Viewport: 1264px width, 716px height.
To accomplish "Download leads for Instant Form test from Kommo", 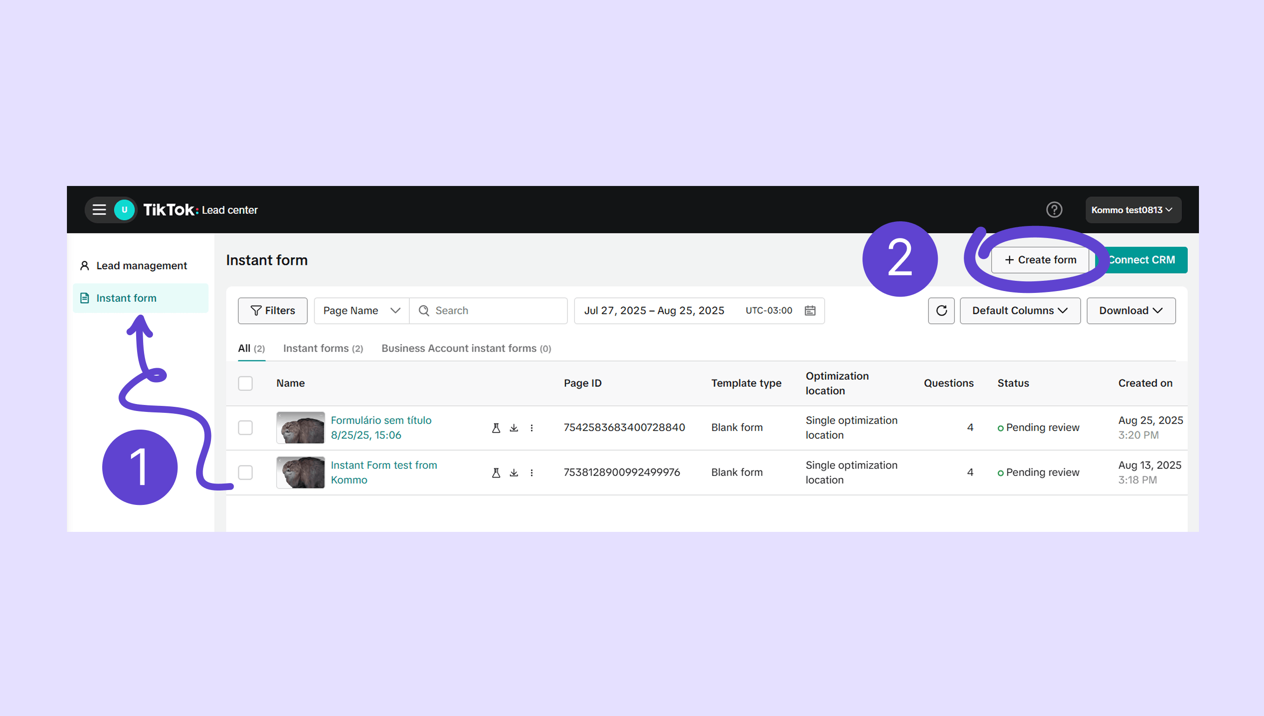I will [x=513, y=472].
